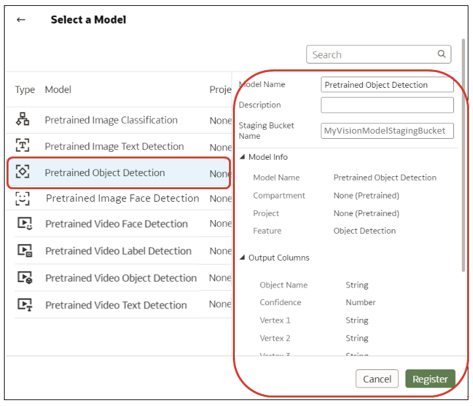Select the Video Label Detection icon
Screen dimensions: 473x406
(24, 251)
